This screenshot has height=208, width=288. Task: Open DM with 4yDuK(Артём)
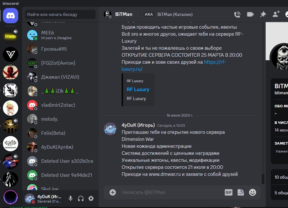coord(60,147)
